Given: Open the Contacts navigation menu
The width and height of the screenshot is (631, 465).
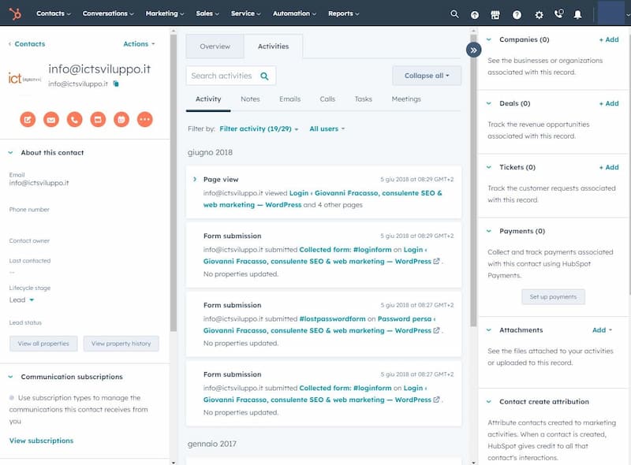Looking at the screenshot, I should pos(53,13).
